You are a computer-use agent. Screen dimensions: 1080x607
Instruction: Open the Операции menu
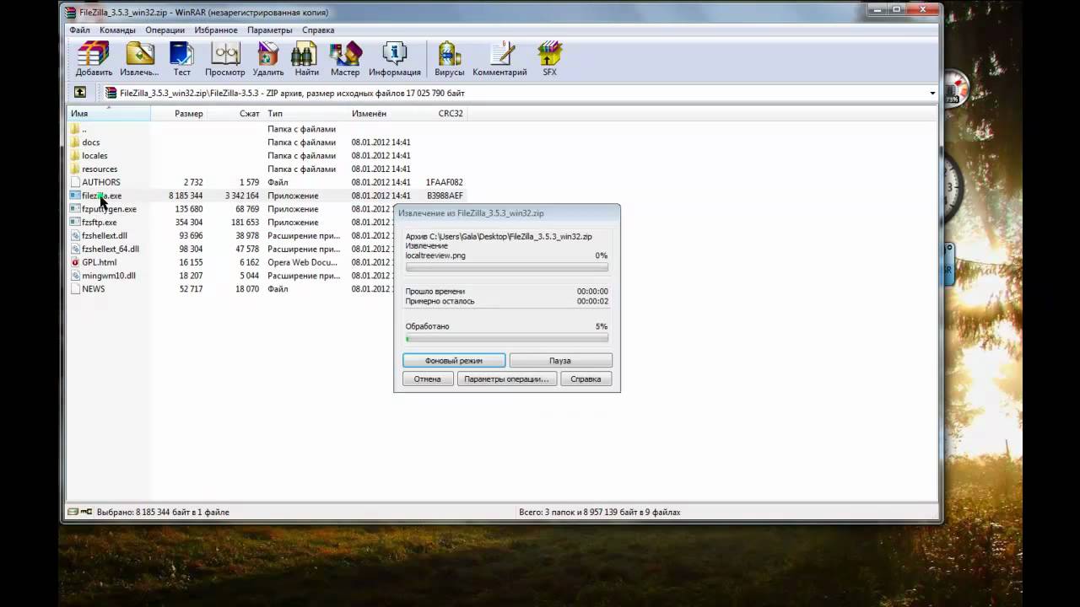point(165,30)
